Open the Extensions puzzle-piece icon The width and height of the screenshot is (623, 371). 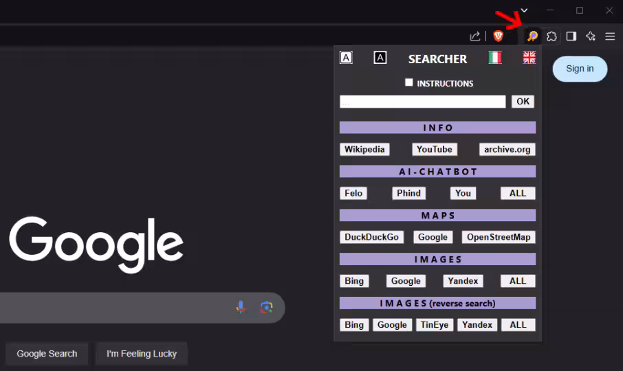point(551,36)
